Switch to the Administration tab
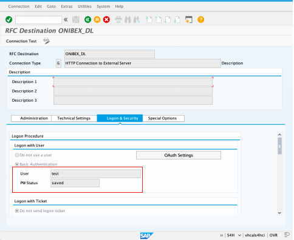 (x=32, y=118)
